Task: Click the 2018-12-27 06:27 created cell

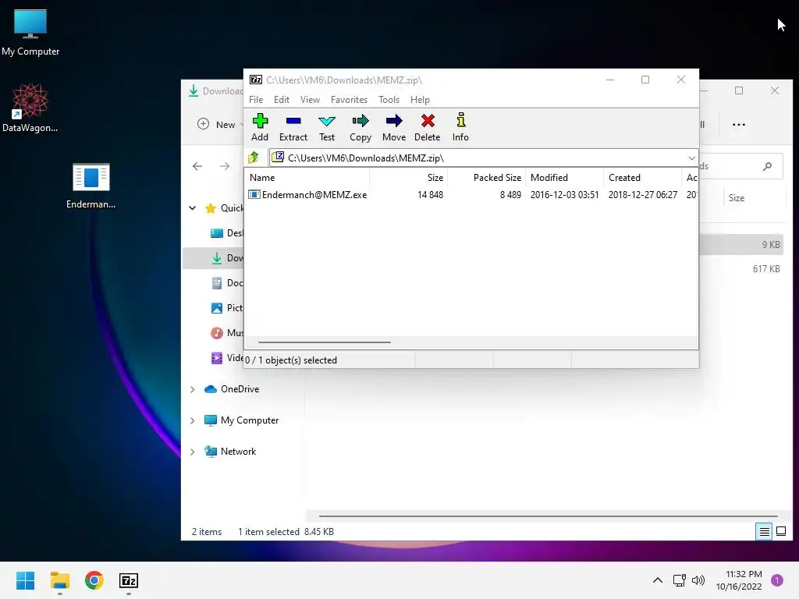Action: tap(643, 194)
